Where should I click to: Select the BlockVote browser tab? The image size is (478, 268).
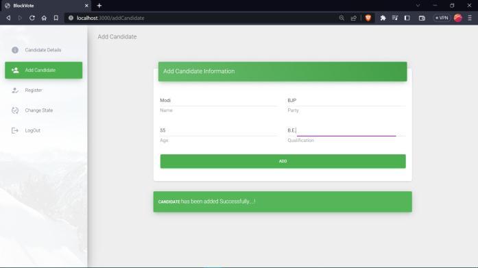(46, 5)
